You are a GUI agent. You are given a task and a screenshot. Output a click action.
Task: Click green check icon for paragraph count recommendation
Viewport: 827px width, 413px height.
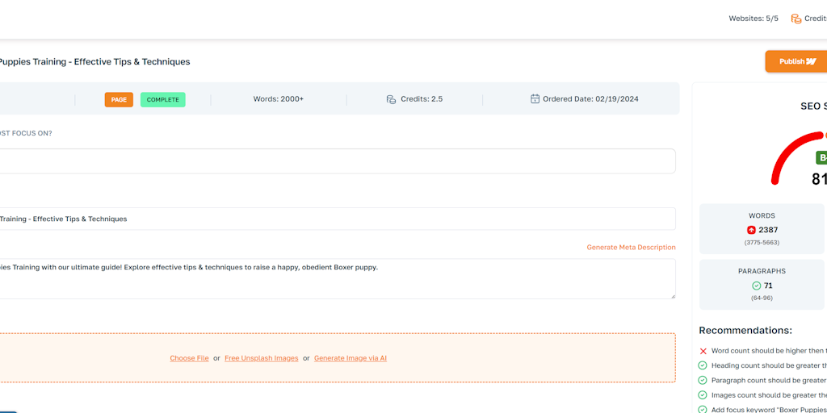pyautogui.click(x=703, y=380)
